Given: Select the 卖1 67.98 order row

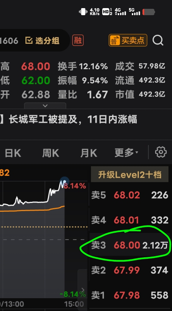Looking at the screenshot, I should pyautogui.click(x=130, y=295).
